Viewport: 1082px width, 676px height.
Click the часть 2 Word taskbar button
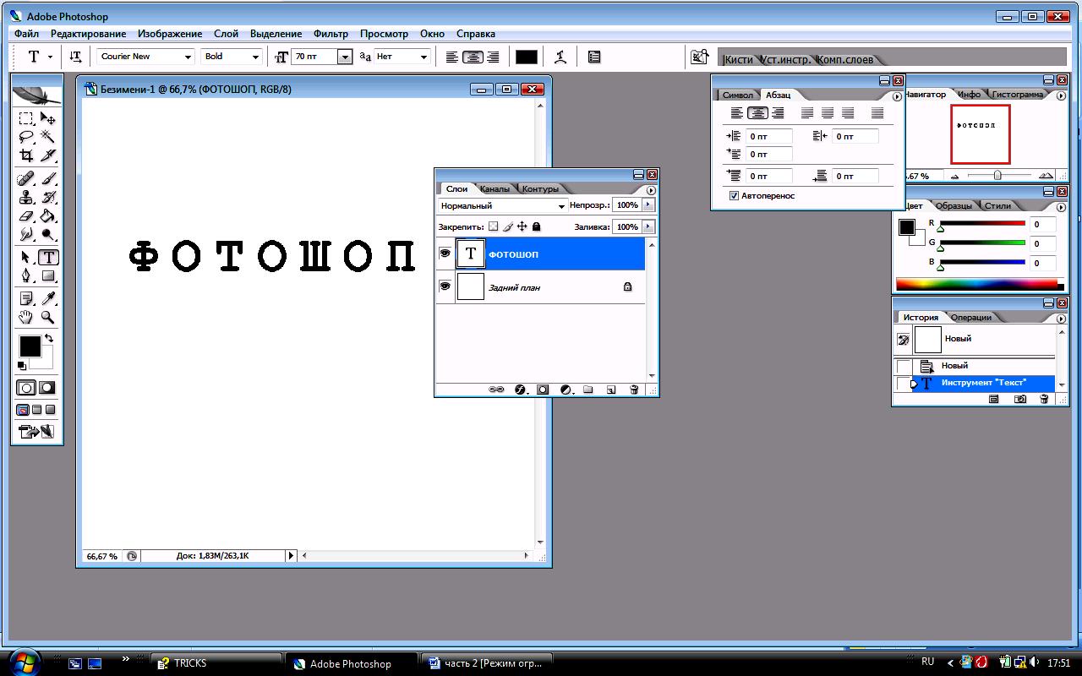[487, 663]
